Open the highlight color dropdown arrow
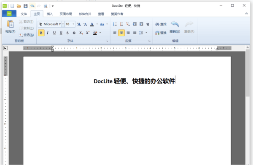This screenshot has height=165, width=253. click(100, 33)
